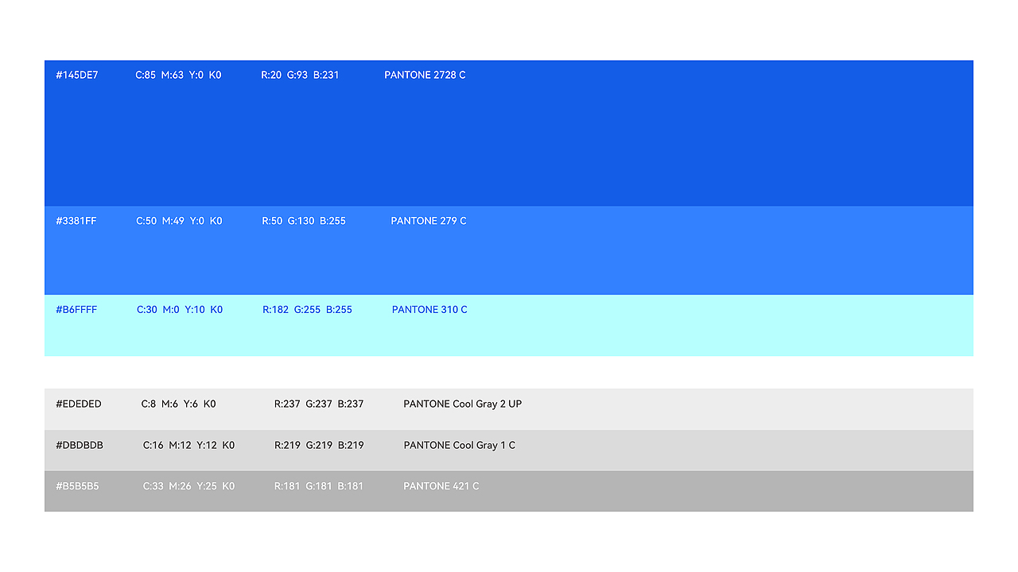Click the #3381FF medium blue swatch
The width and height of the screenshot is (1018, 572).
click(x=509, y=250)
